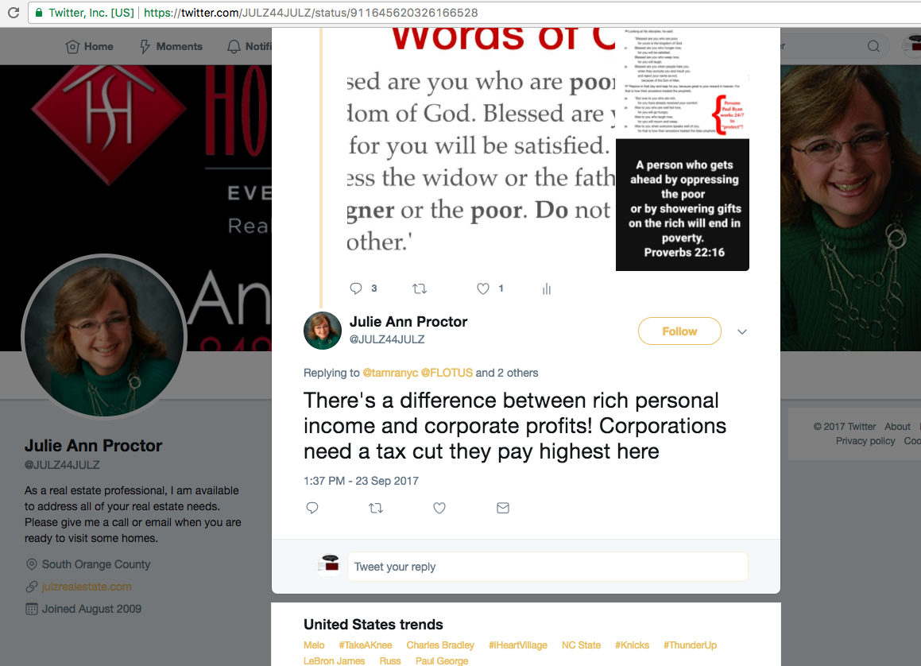This screenshot has height=666, width=921.
Task: Retweet Julie Ann Proctor's tweet
Action: pyautogui.click(x=376, y=508)
